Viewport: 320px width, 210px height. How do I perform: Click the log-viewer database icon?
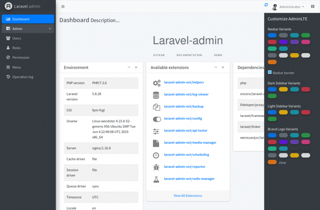pyautogui.click(x=156, y=95)
